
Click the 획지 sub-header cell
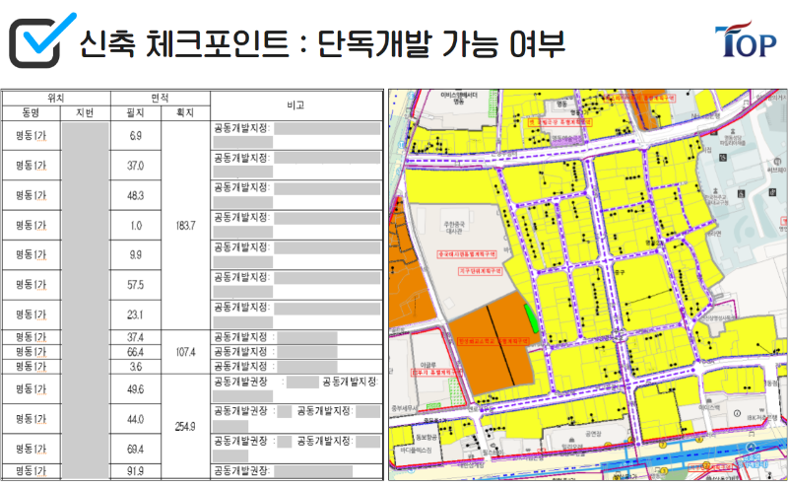pyautogui.click(x=185, y=113)
